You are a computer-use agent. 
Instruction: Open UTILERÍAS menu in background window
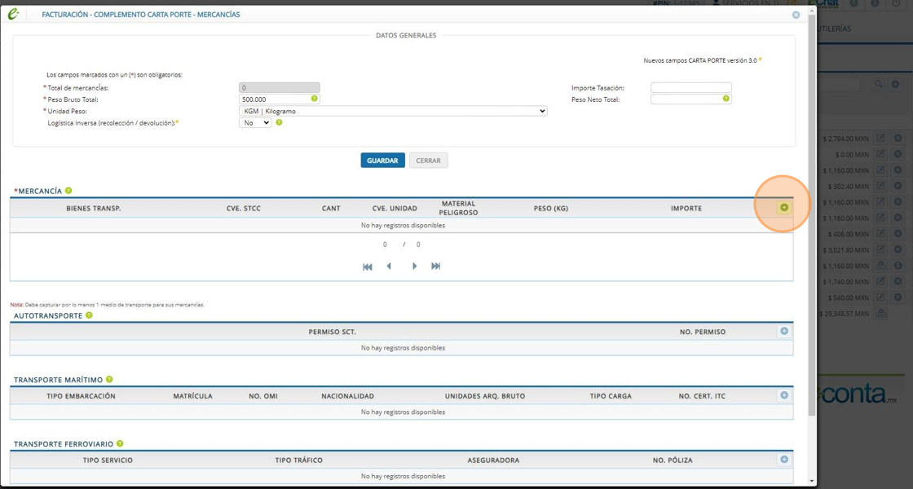click(835, 29)
